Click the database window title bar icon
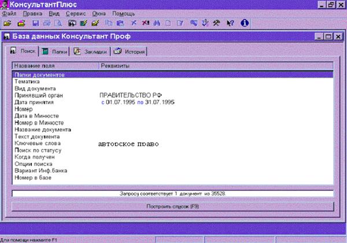Screen dimensions: 347x243 (x=7, y=36)
